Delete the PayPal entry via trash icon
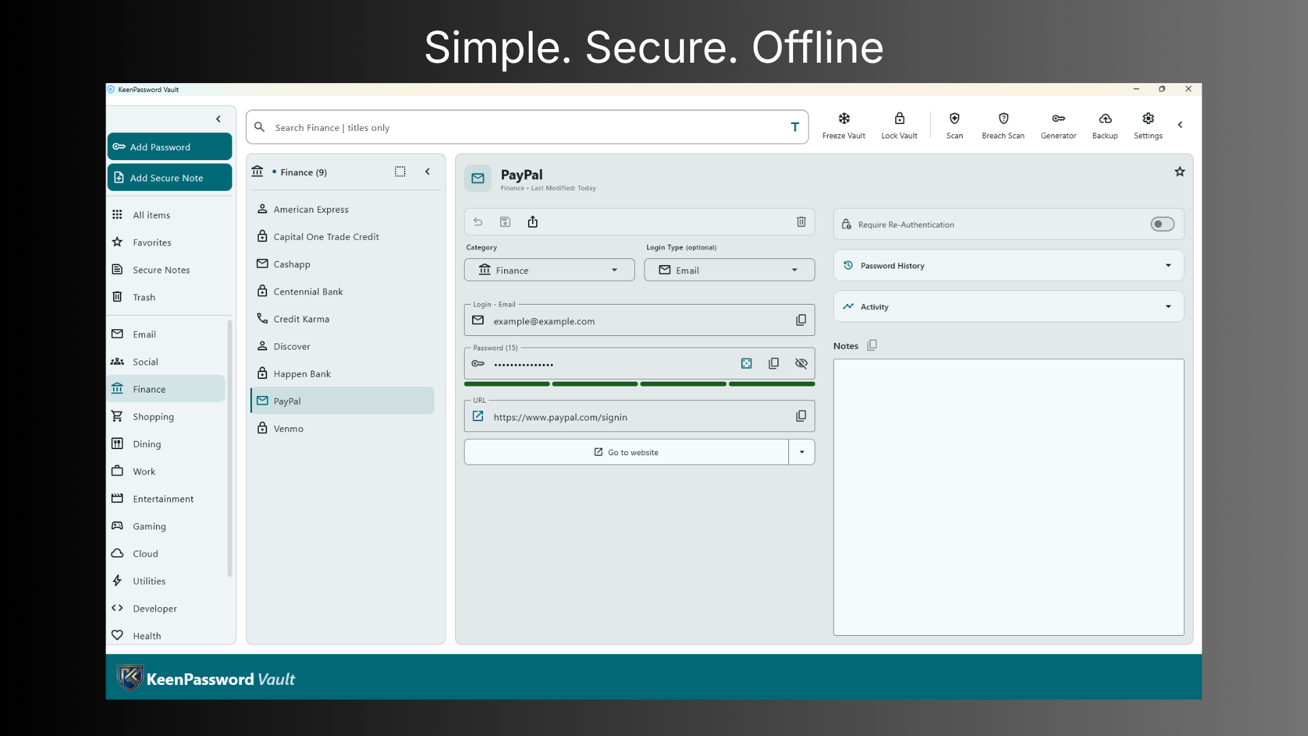Image resolution: width=1308 pixels, height=736 pixels. coord(801,221)
